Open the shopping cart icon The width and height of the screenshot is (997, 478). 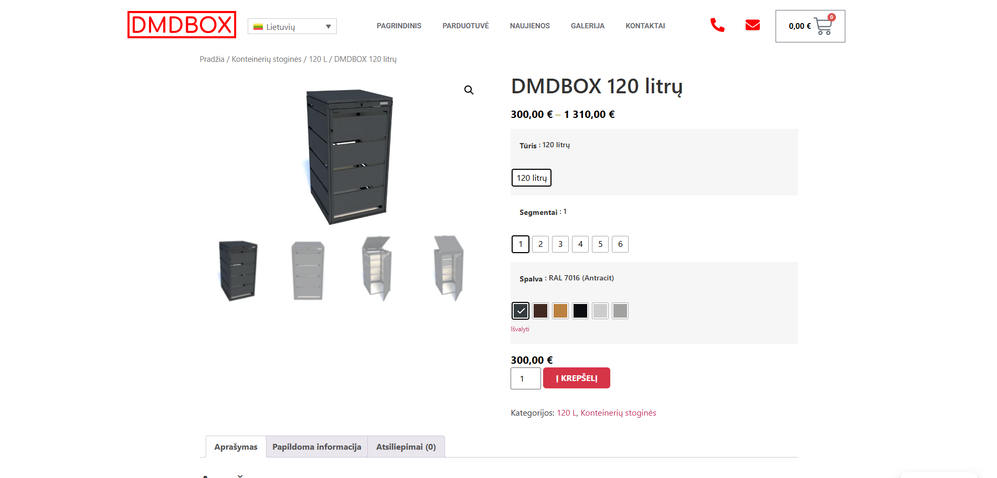pos(823,26)
